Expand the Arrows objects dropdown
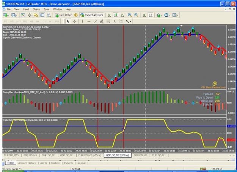This screenshot has width=237, height=172. [130, 22]
